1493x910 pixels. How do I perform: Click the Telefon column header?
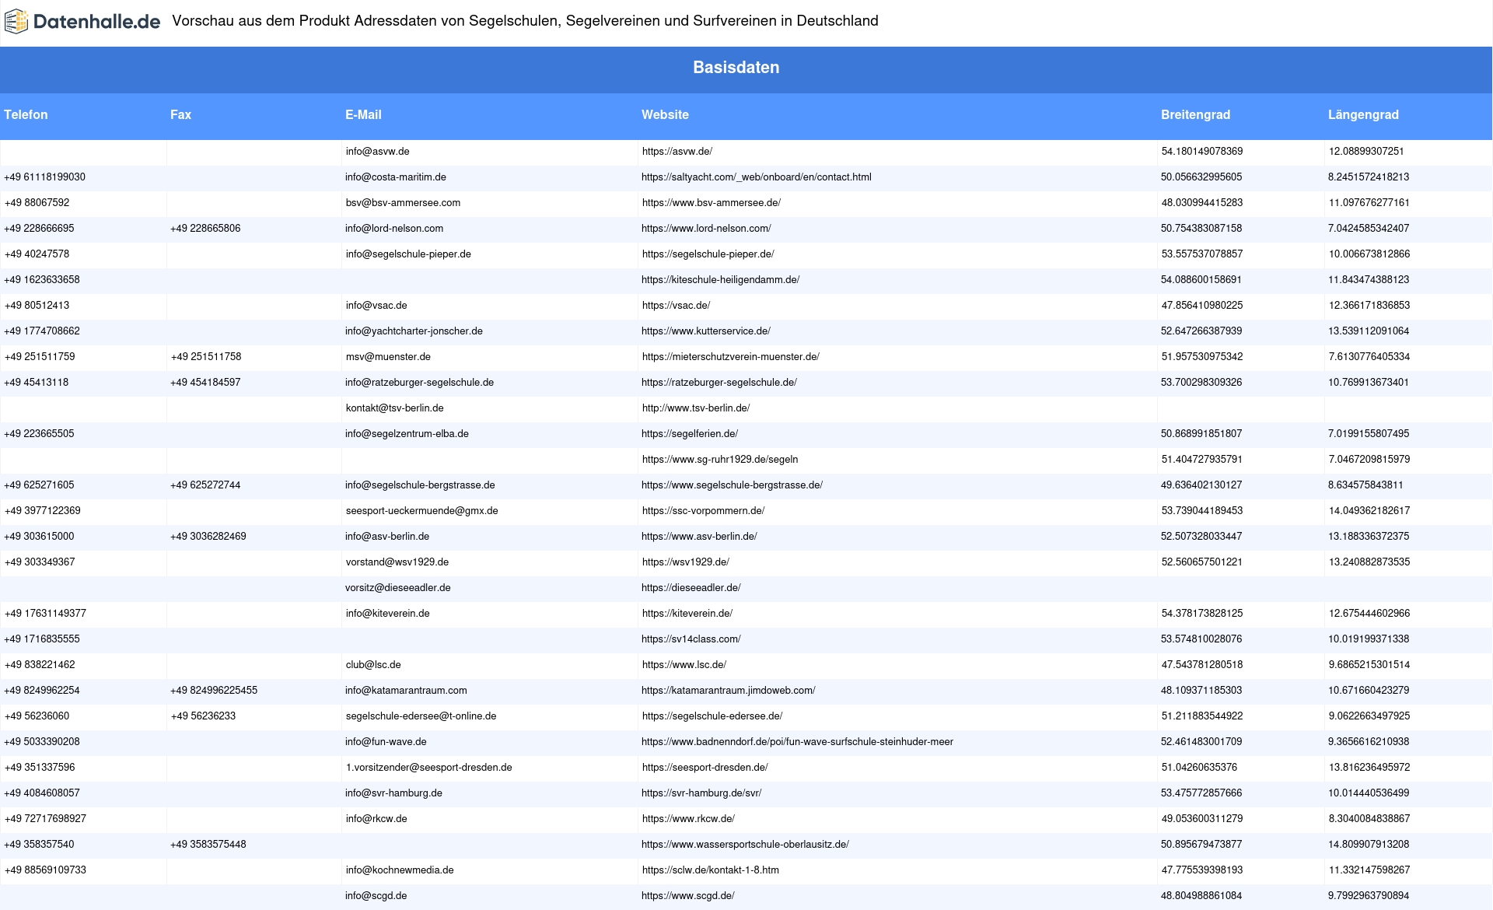[26, 114]
